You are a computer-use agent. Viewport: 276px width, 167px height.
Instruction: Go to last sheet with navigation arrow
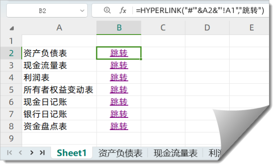(42, 152)
